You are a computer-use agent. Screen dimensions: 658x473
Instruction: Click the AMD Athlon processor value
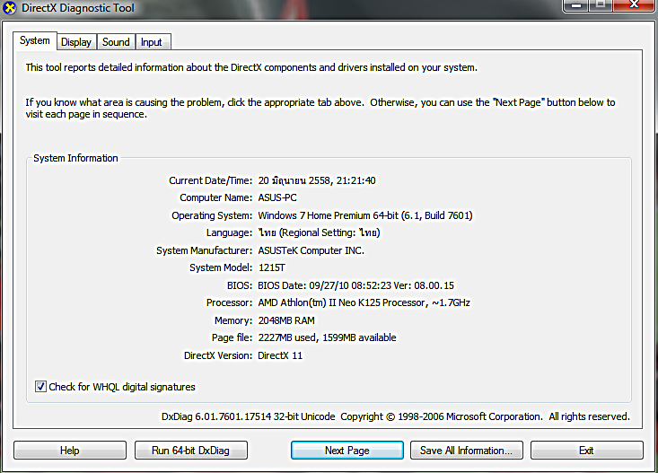[x=364, y=302]
